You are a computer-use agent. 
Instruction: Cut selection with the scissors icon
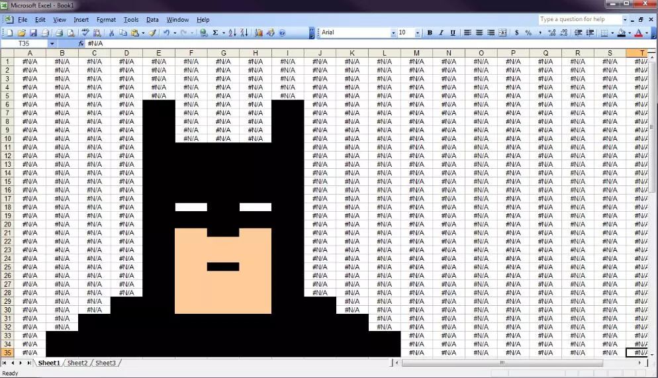pyautogui.click(x=112, y=32)
